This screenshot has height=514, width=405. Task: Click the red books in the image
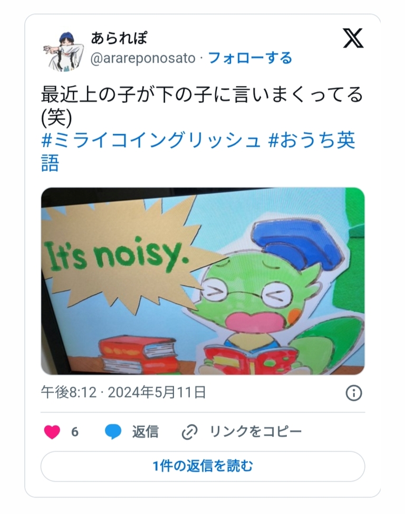pyautogui.click(x=139, y=354)
